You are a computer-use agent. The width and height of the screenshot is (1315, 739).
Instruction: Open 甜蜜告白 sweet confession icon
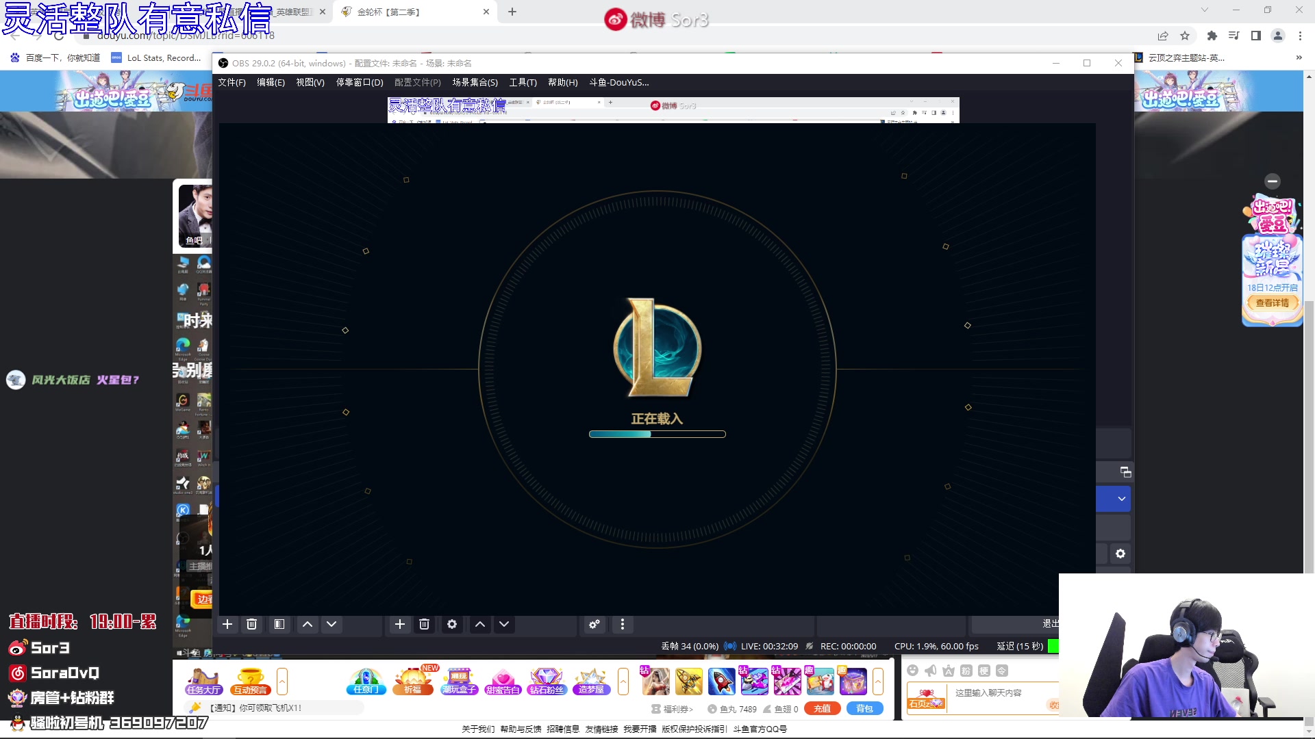click(x=503, y=682)
